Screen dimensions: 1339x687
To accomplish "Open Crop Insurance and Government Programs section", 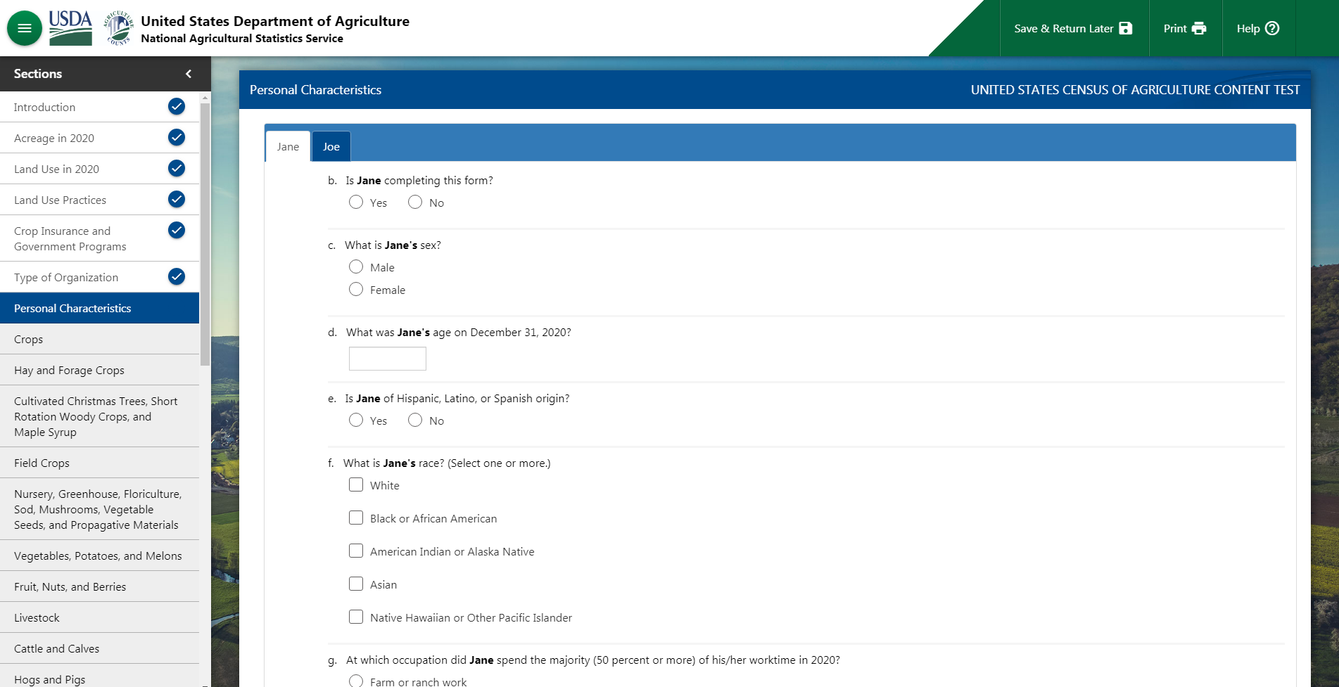I will pos(99,238).
